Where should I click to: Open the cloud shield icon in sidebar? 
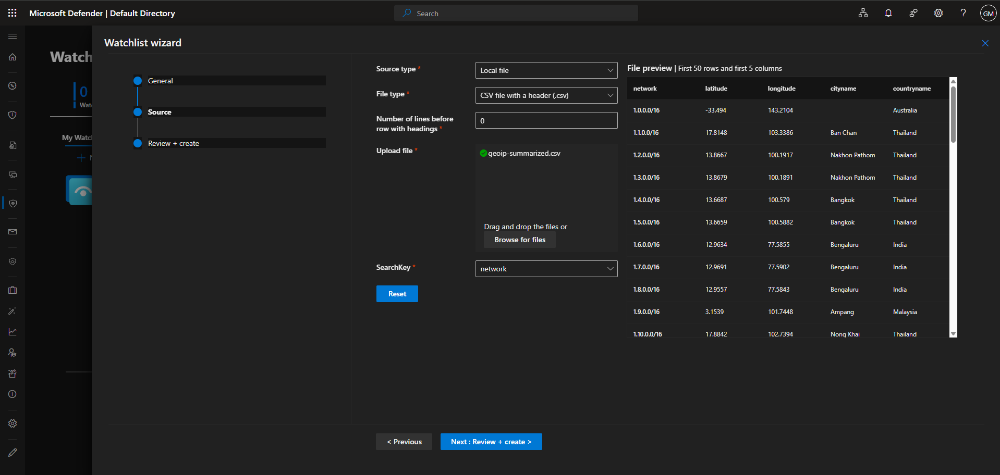click(x=13, y=261)
